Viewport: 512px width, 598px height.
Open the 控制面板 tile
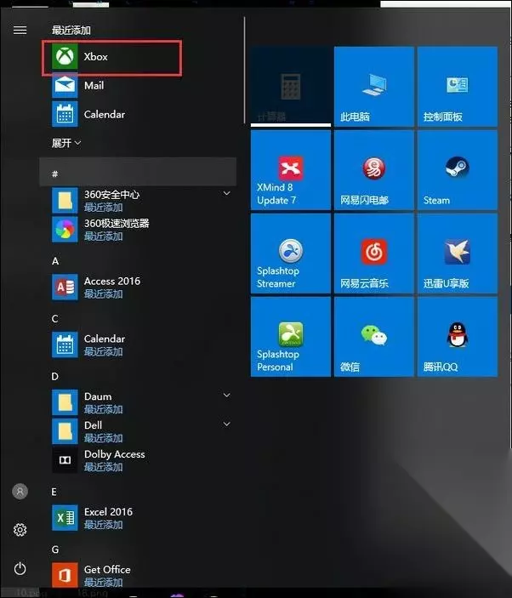457,87
